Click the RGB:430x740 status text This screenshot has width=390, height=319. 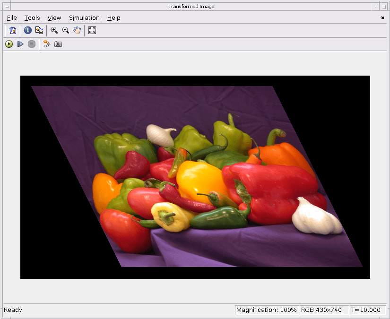321,310
